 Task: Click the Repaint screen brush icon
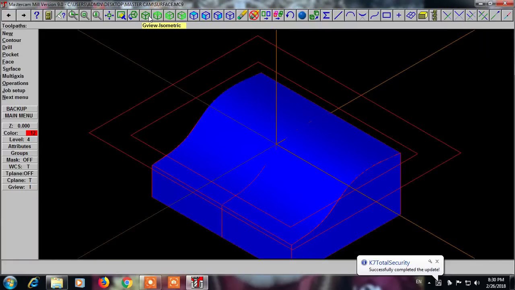(121, 15)
